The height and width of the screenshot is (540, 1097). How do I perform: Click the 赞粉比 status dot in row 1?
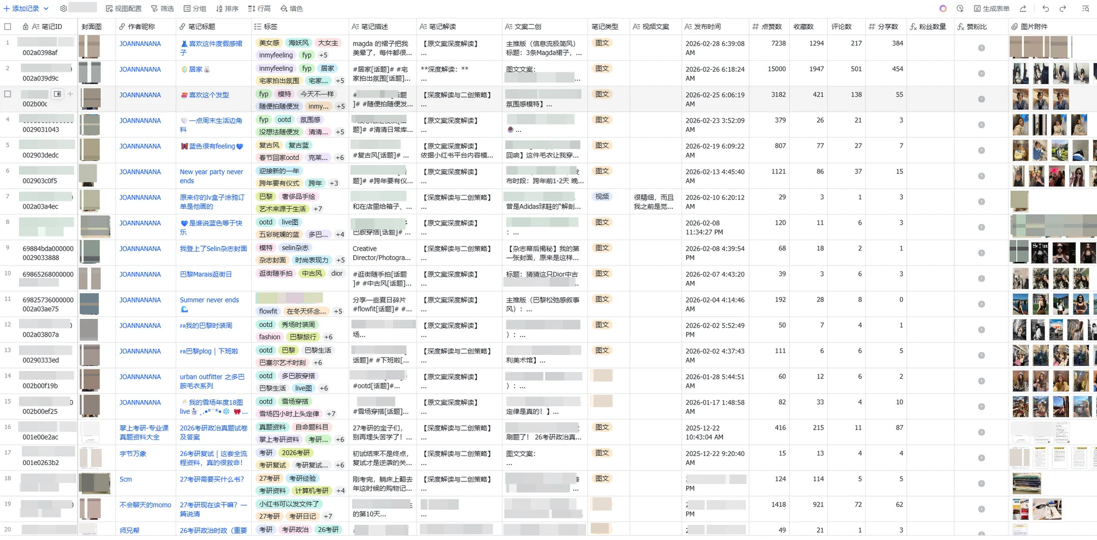click(981, 48)
